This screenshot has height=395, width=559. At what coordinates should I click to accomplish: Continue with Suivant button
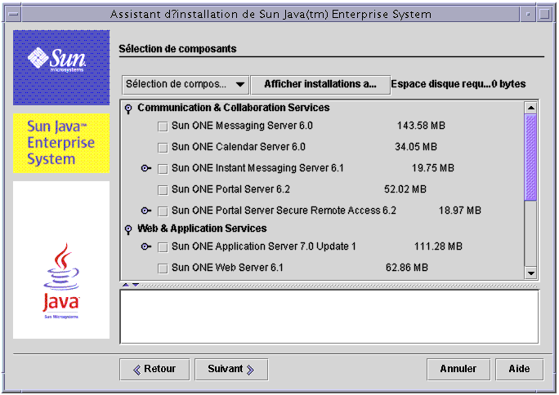click(x=231, y=370)
